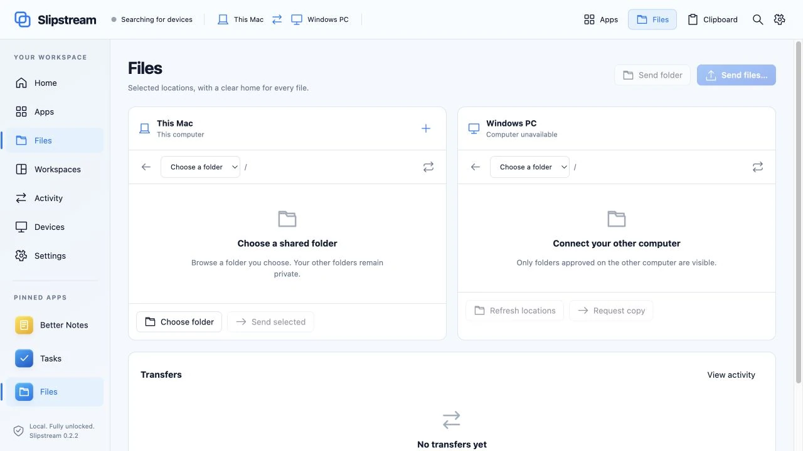Refresh This Mac panel with the sync icon

coord(428,167)
